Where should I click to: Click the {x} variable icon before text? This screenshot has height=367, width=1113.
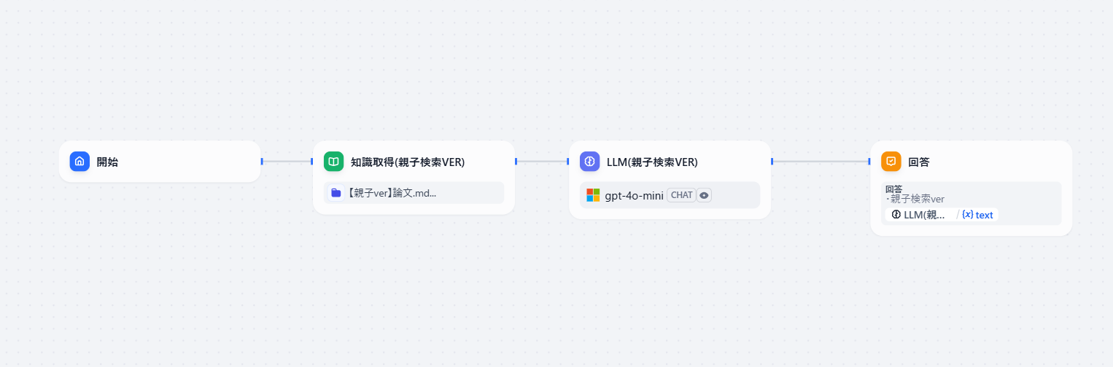(x=967, y=215)
